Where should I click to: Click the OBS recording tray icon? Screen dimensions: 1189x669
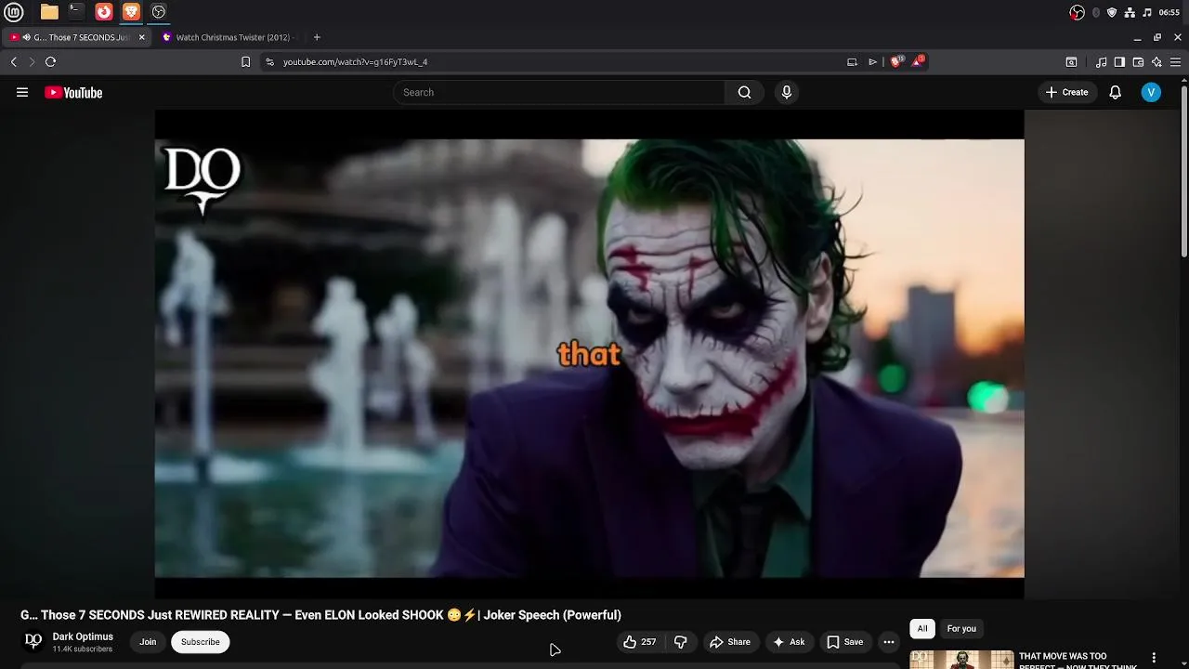pyautogui.click(x=1077, y=12)
